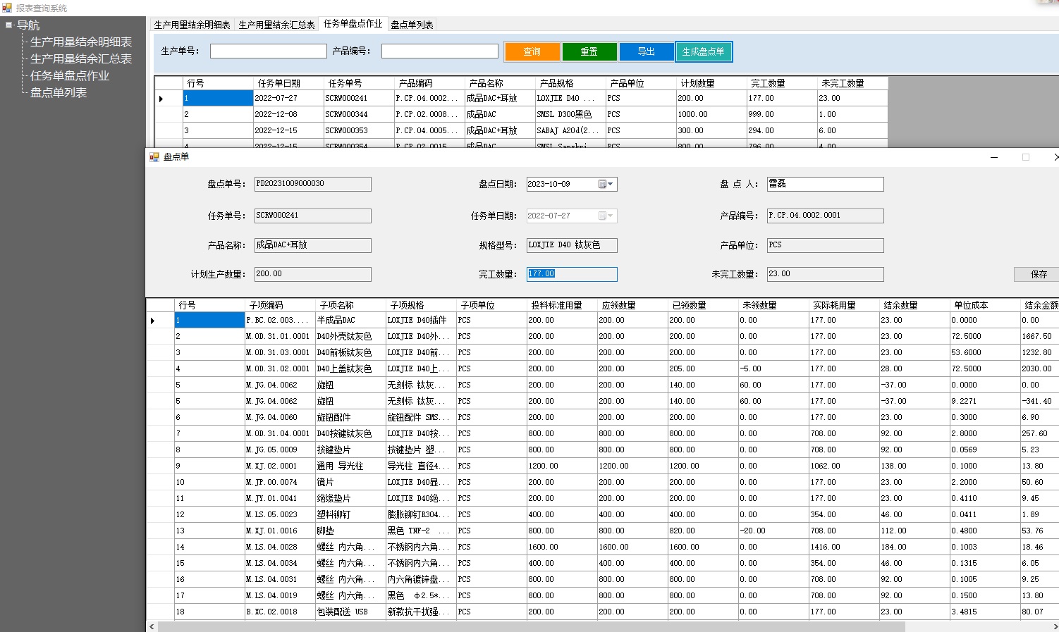Click the 未完工数量 column header in upper grid
Viewport: 1059px width, 632px height.
pos(852,83)
